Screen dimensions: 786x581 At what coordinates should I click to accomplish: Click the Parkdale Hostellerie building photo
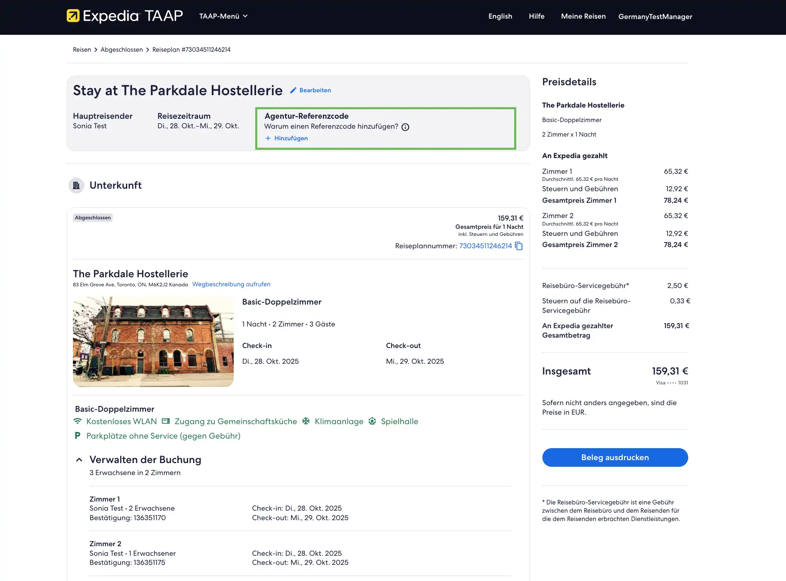pyautogui.click(x=153, y=342)
